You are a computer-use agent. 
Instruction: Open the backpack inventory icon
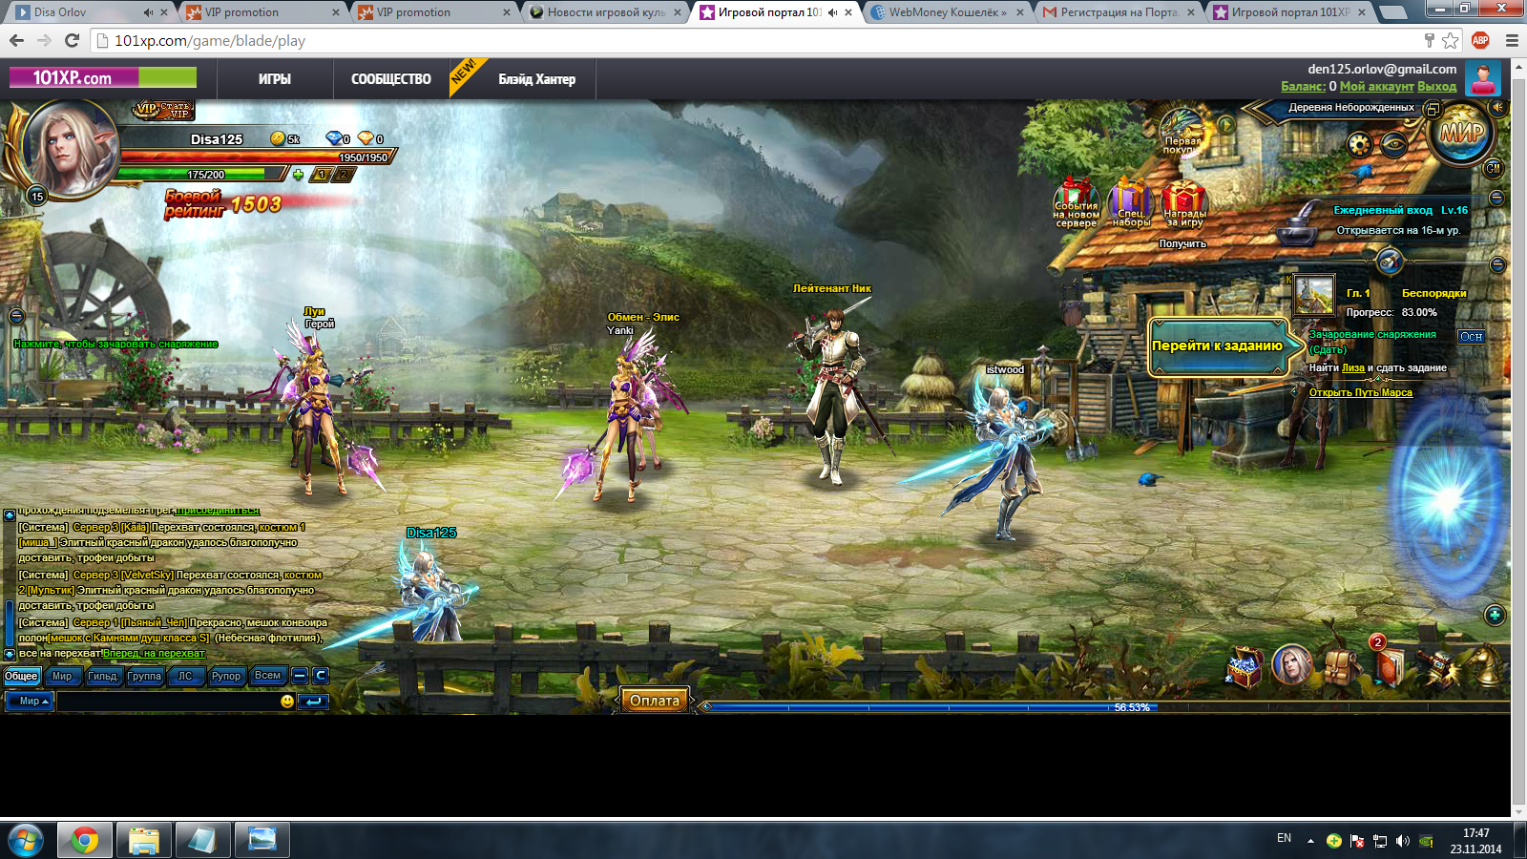pyautogui.click(x=1340, y=666)
